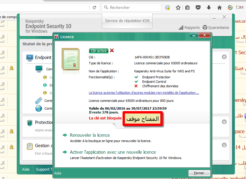
Task: Click the "Valide du 06/02/2016" validity line
Action: pos(128,108)
